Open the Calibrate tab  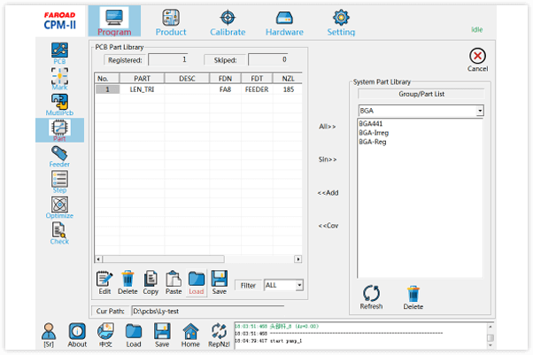[x=228, y=22]
